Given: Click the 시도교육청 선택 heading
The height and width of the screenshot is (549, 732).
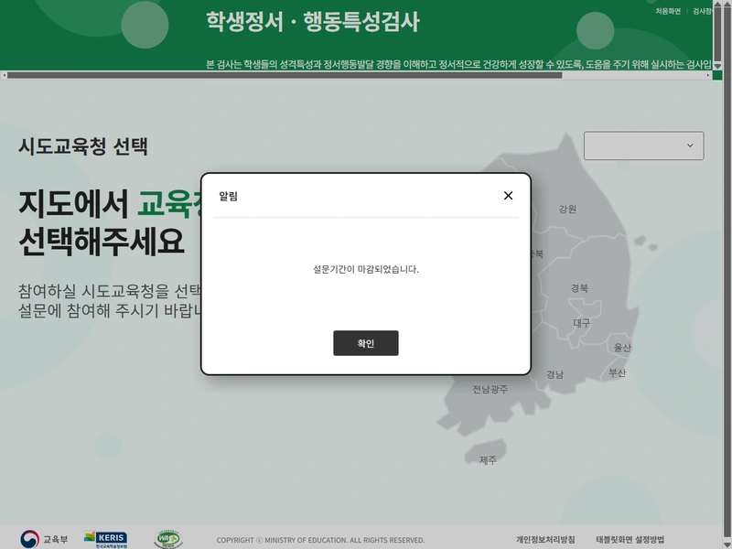Looking at the screenshot, I should [x=83, y=146].
